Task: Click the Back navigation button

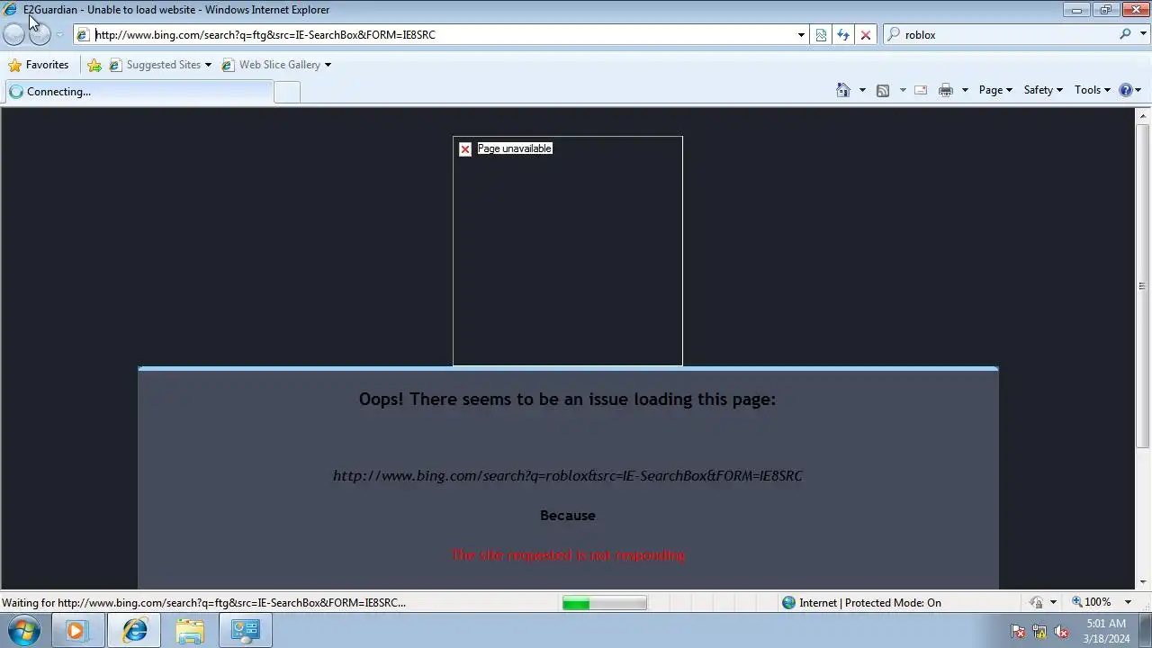Action: (13, 35)
